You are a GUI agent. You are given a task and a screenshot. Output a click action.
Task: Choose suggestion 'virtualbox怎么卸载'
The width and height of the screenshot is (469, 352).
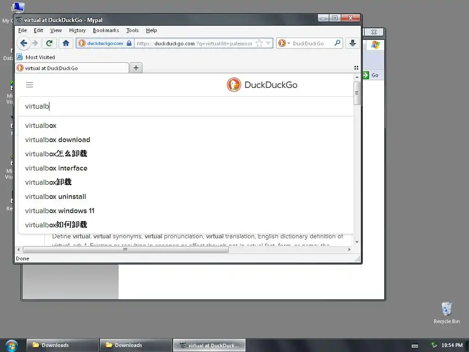tap(185, 154)
